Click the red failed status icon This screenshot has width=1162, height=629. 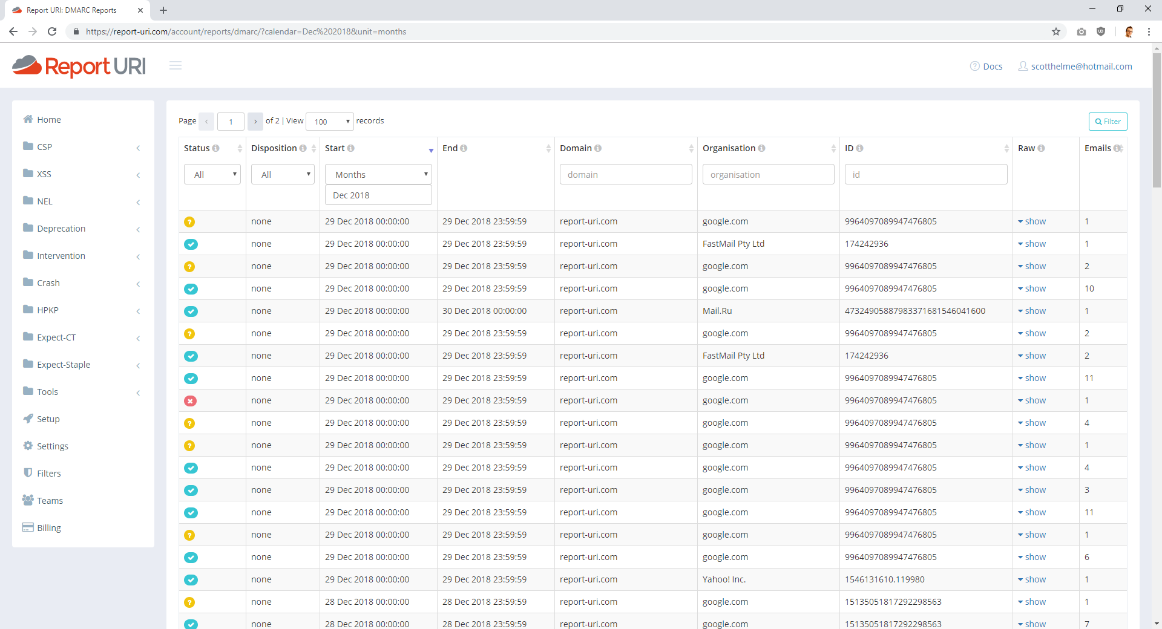tap(190, 401)
